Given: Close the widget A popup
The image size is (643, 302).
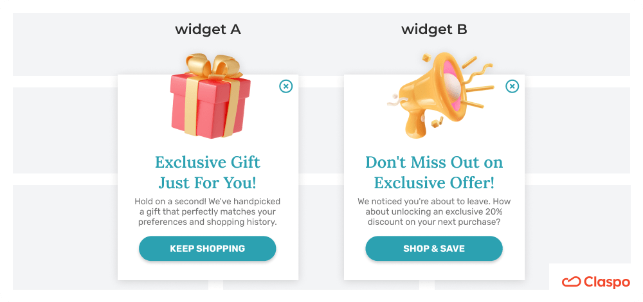Looking at the screenshot, I should 286,86.
